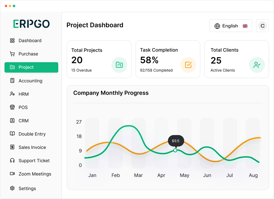Image resolution: width=274 pixels, height=199 pixels.
Task: Click the white data point on green line
Action: pos(175,150)
